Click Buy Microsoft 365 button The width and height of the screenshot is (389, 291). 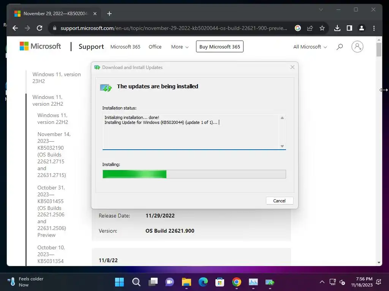pyautogui.click(x=220, y=47)
